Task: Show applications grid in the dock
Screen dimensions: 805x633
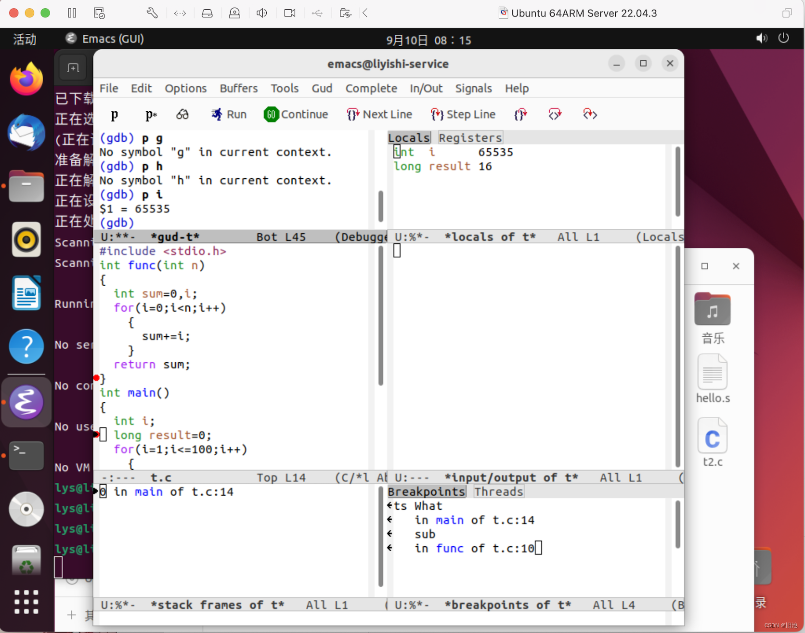Action: [26, 602]
